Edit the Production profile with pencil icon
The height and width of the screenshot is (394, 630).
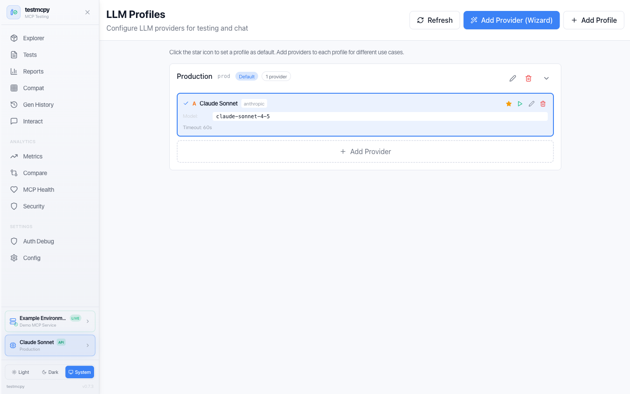513,78
